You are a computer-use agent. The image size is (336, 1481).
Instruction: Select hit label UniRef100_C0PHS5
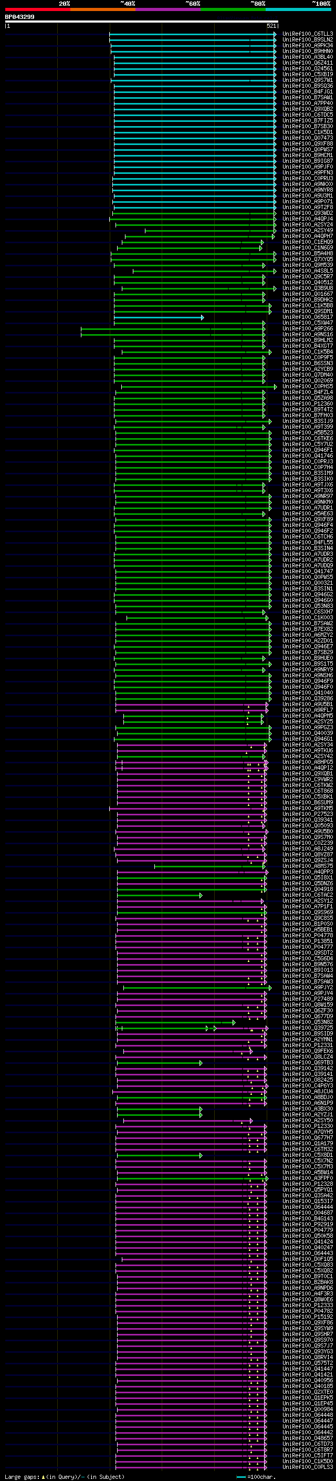pyautogui.click(x=307, y=386)
